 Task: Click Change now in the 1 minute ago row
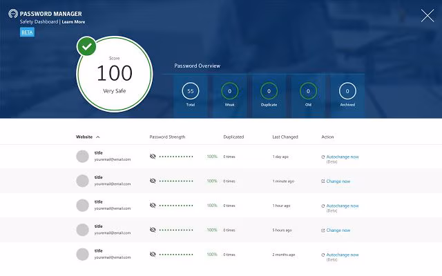(338, 181)
